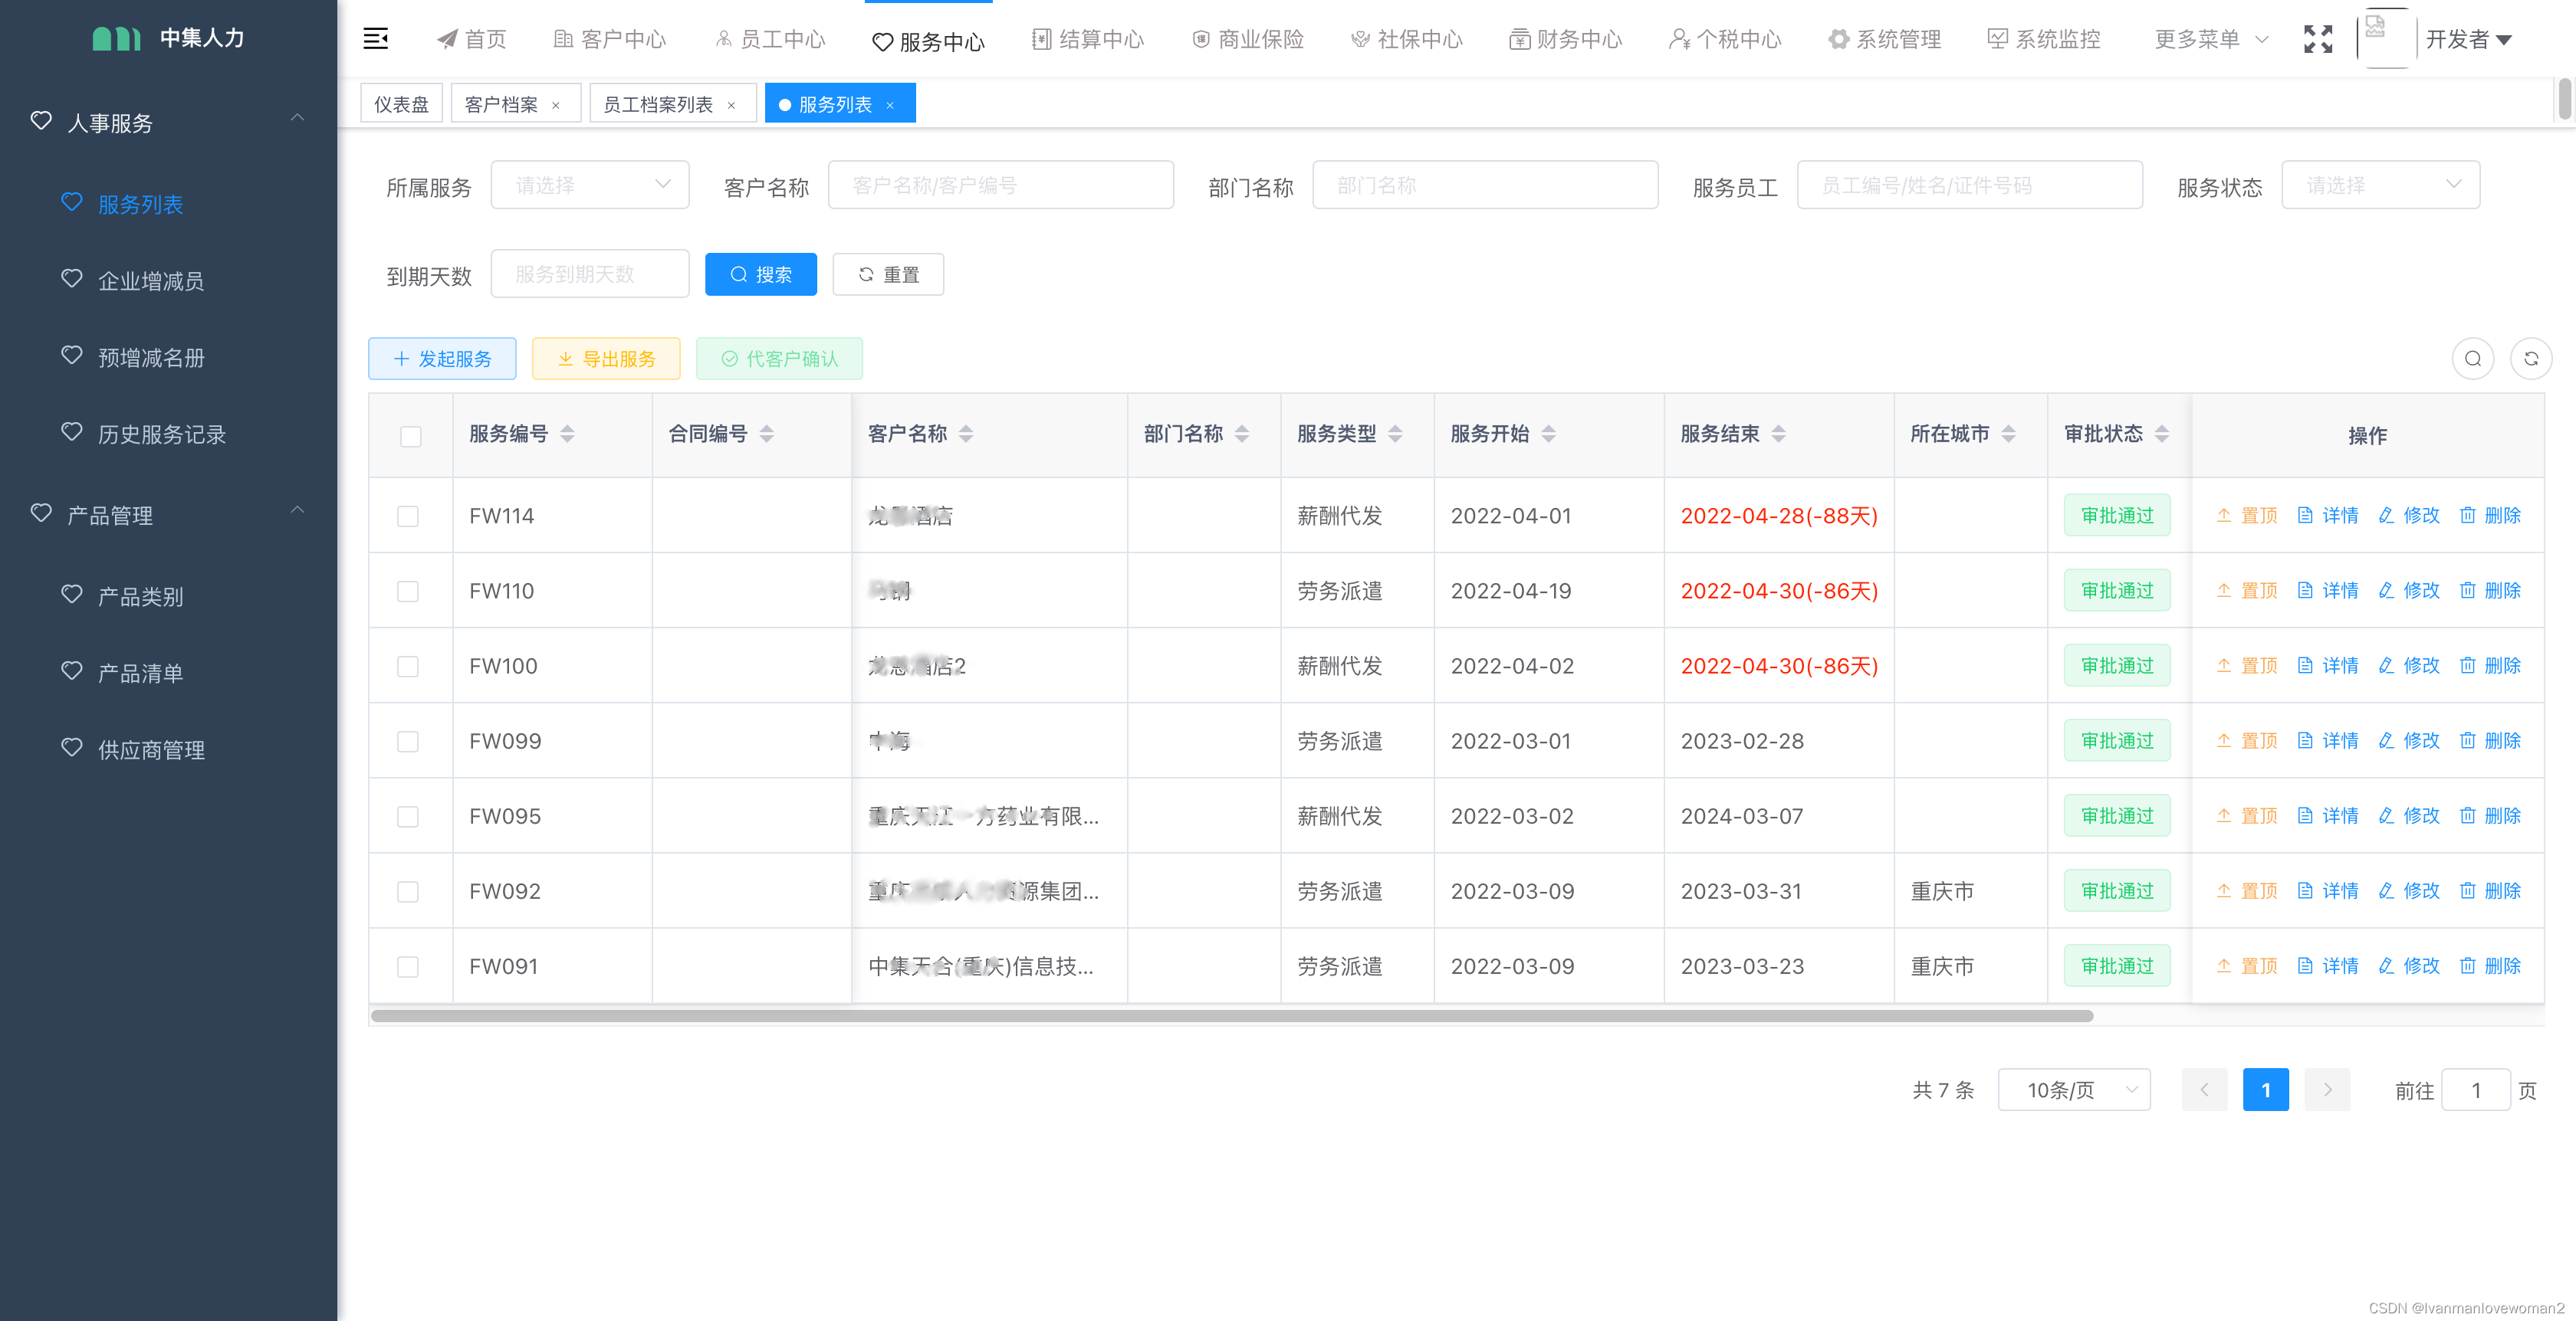The width and height of the screenshot is (2576, 1321).
Task: Open 详情 for row FW110
Action: pos(2327,591)
